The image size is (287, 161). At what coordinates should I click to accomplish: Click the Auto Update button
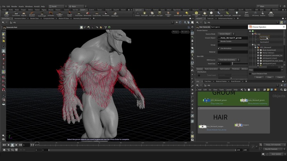pyautogui.click(x=276, y=154)
